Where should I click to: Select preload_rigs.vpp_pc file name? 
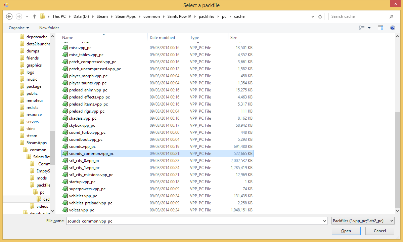87,111
